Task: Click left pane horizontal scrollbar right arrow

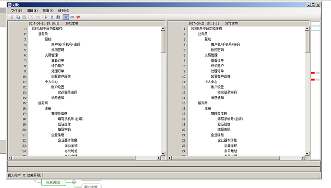Action: coord(159,158)
